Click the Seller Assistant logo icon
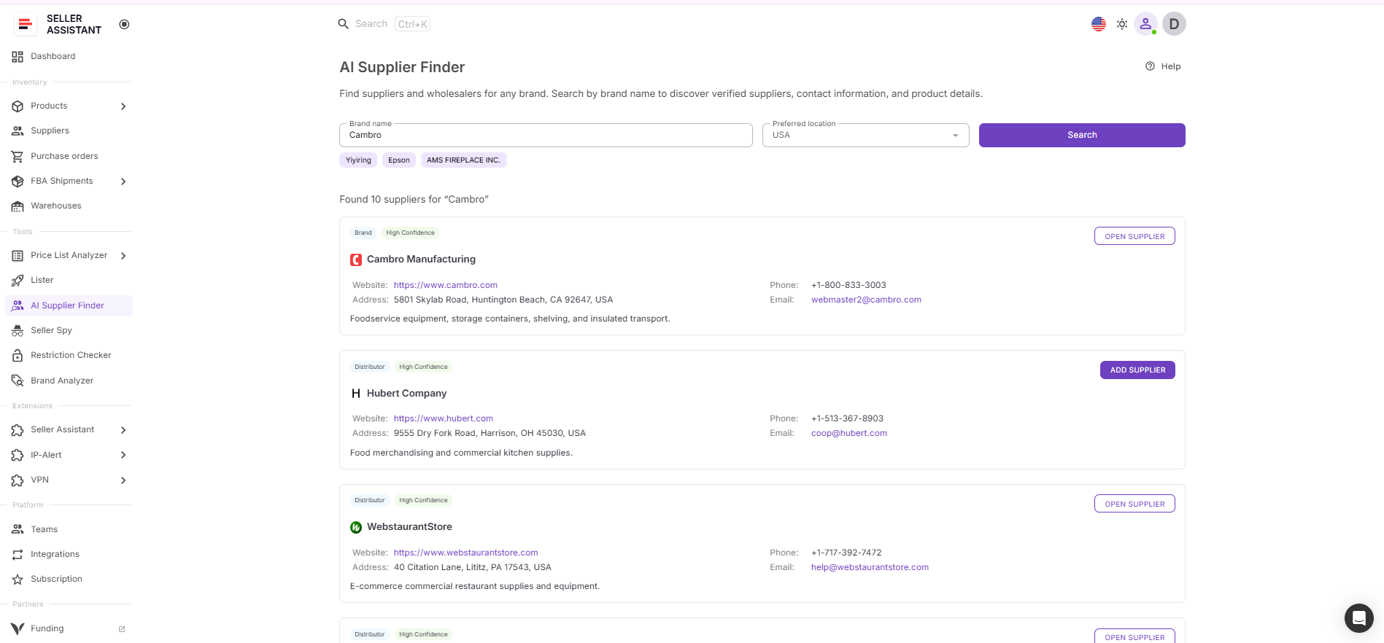The width and height of the screenshot is (1384, 643). coord(26,24)
